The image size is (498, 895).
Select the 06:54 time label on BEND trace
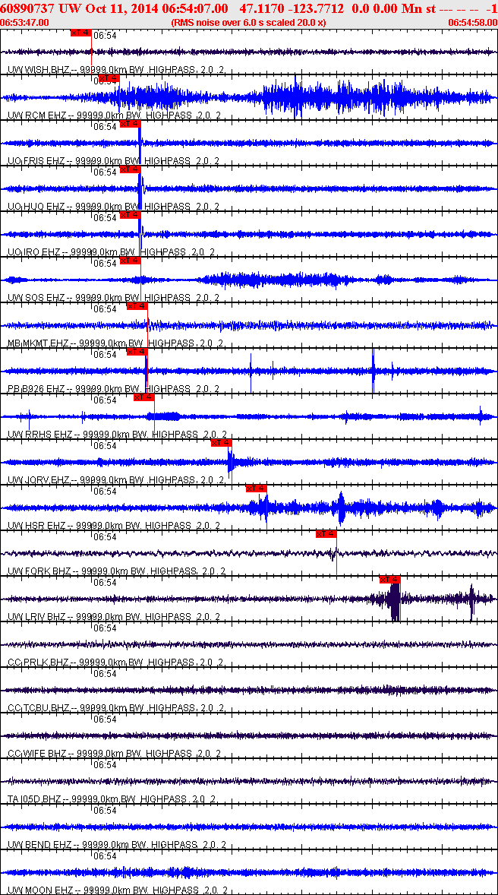click(x=105, y=810)
